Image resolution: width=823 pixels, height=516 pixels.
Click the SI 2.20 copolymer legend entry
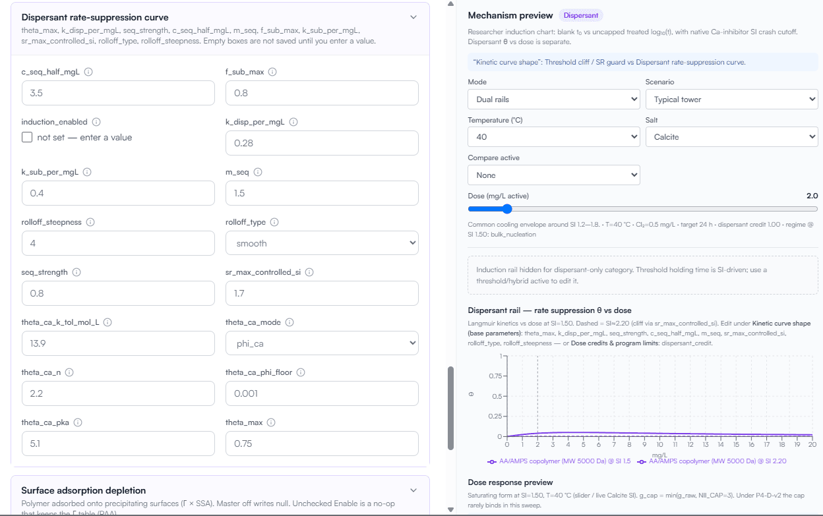pos(712,461)
